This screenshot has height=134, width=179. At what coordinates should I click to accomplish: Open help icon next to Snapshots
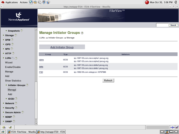coord(22,31)
